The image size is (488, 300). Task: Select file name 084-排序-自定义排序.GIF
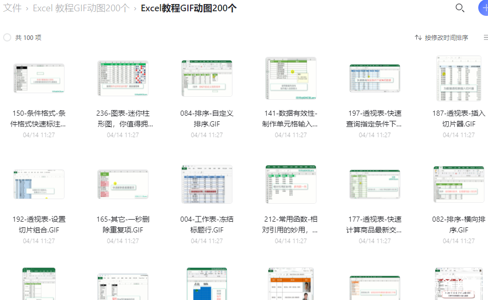point(207,119)
